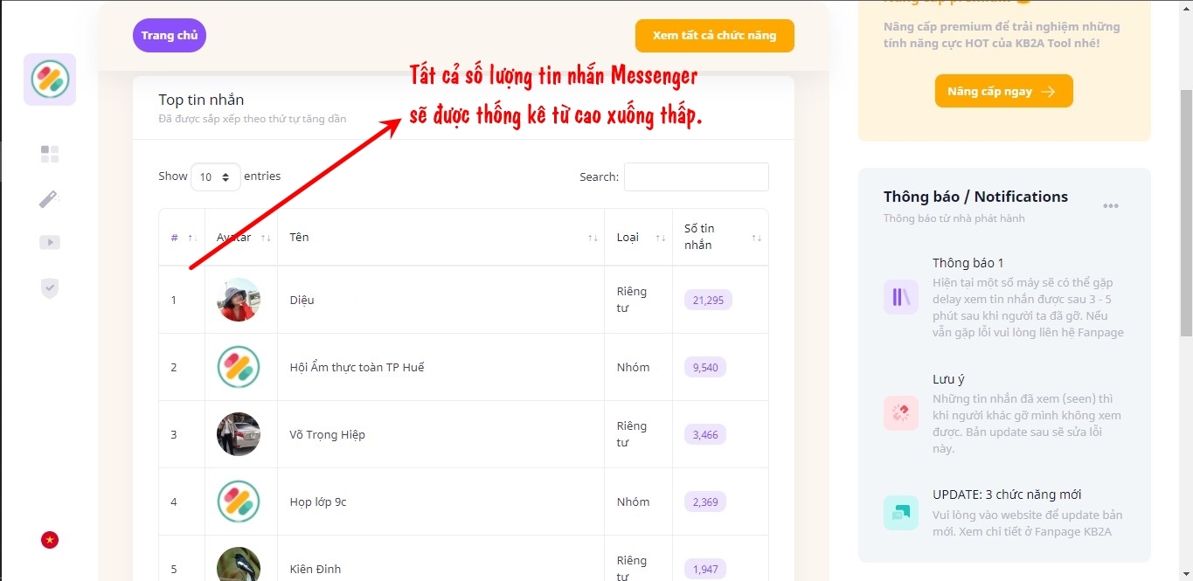
Task: Click the shield check icon in sidebar
Action: pyautogui.click(x=50, y=288)
